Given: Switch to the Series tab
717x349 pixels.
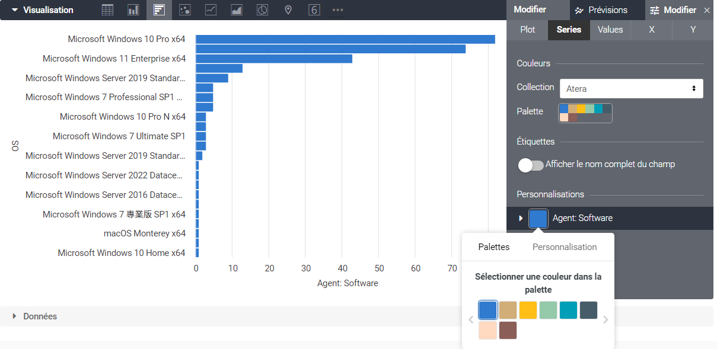Looking at the screenshot, I should [x=569, y=30].
